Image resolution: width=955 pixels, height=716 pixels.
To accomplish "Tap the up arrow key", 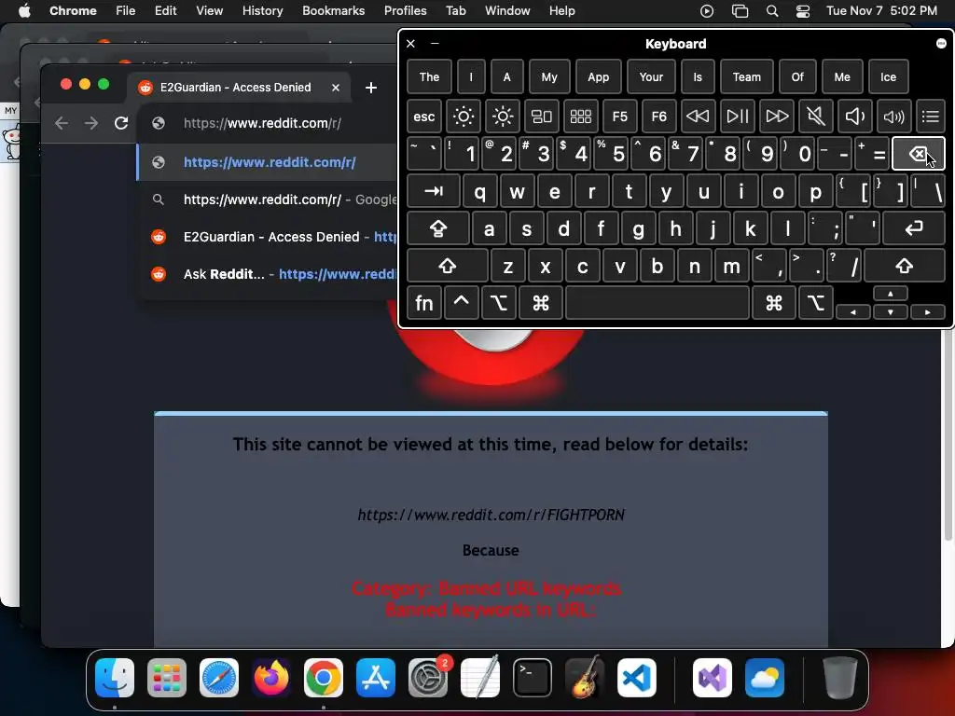I will coord(890,294).
